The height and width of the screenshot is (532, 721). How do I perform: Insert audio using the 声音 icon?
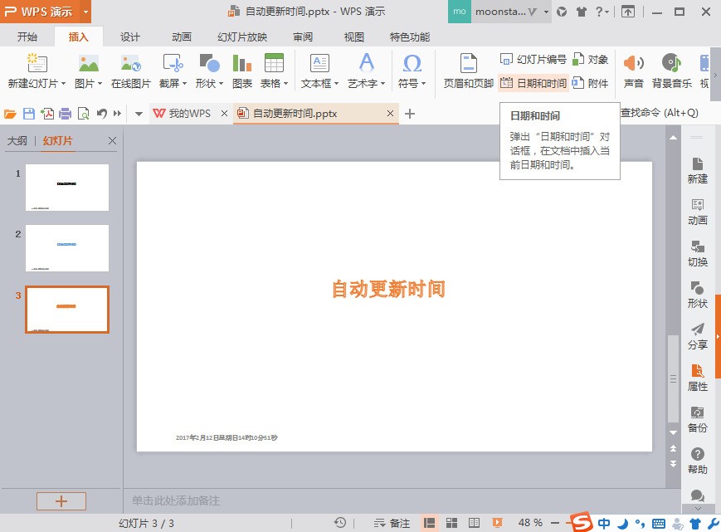(633, 71)
